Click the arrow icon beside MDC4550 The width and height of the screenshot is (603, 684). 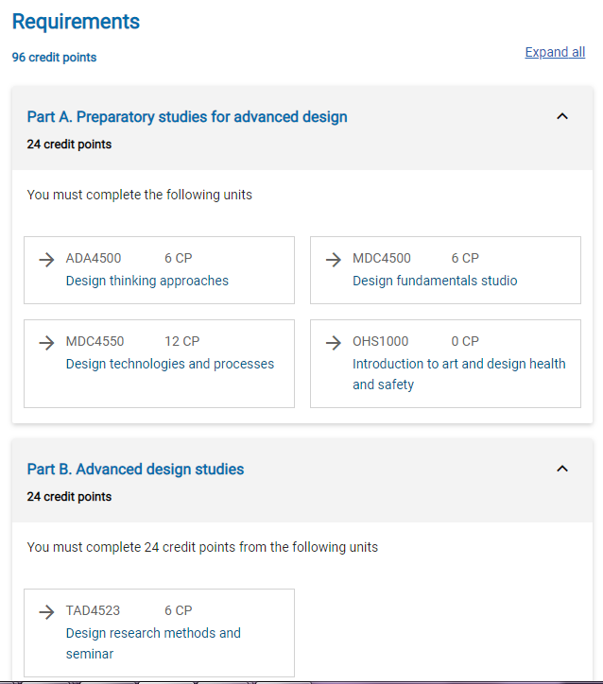click(x=46, y=343)
